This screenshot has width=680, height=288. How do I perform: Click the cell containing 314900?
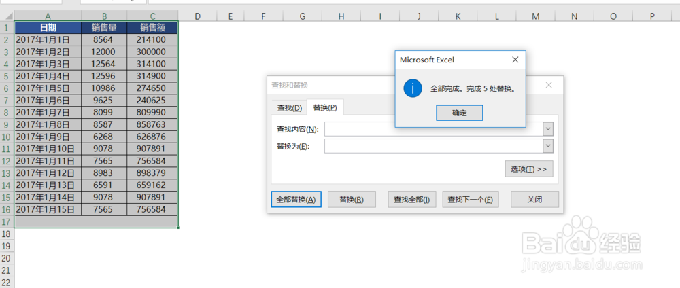click(x=152, y=76)
